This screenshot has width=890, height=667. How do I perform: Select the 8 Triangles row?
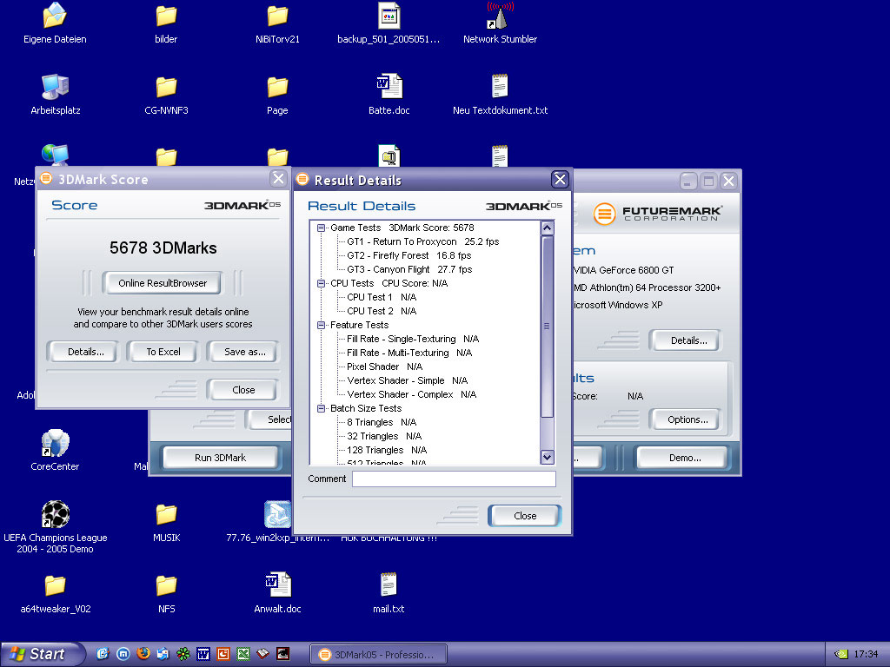[x=382, y=423]
